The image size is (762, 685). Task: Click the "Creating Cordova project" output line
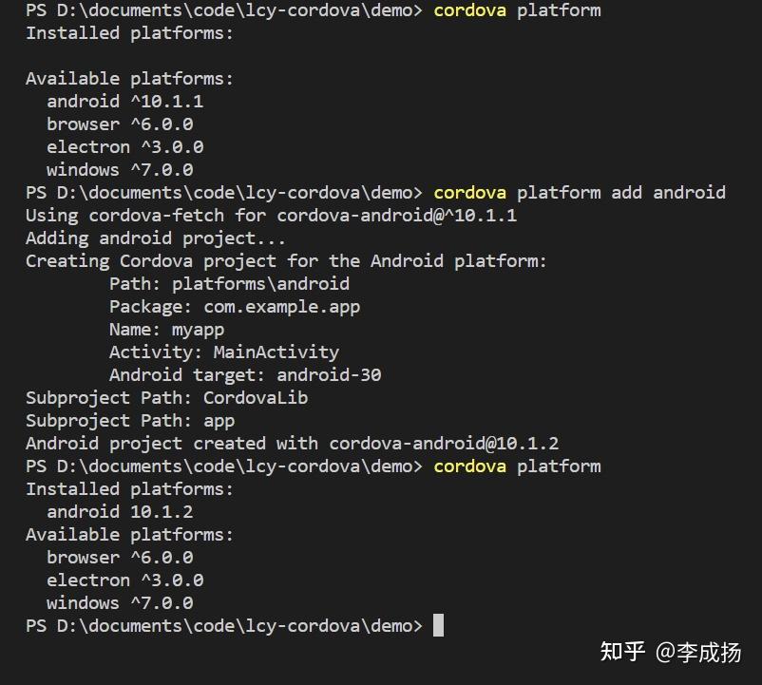[x=286, y=260]
